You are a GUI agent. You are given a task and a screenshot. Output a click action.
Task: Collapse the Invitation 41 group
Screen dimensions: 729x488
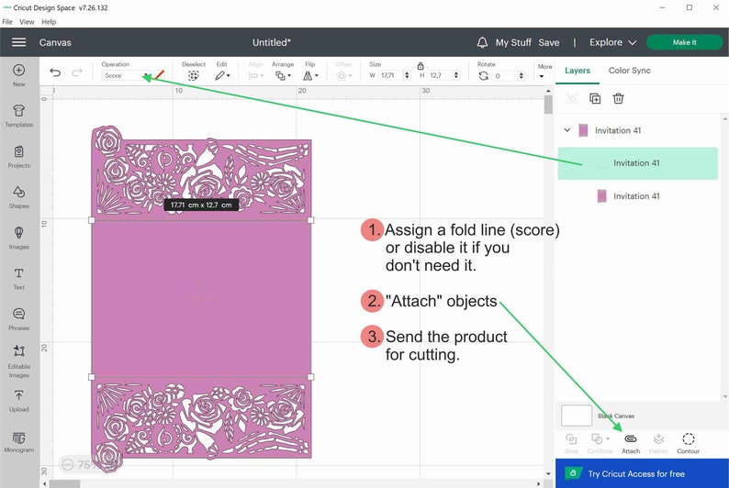coord(567,130)
